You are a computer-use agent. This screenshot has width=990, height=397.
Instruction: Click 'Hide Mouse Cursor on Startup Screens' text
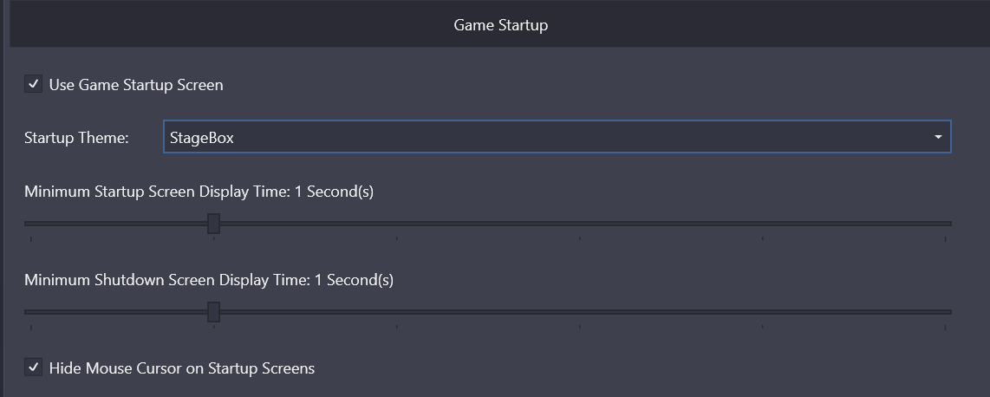click(182, 368)
